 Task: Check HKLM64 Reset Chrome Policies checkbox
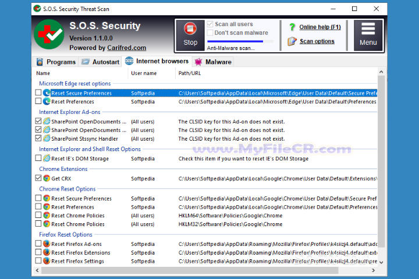(38, 215)
